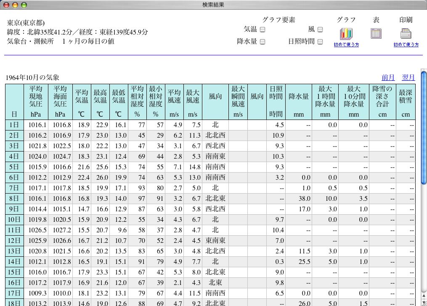427x306 pixels.
Task: Click the 平均現地気圧 column header
Action: 36,102
